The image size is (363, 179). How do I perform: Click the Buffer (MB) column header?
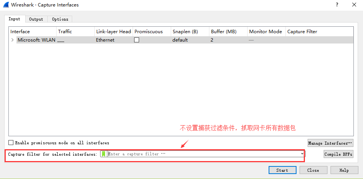(x=228, y=32)
